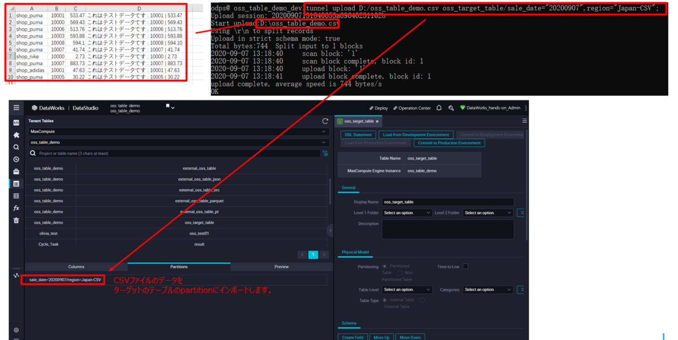Click Load from Development Environment button

tap(416, 135)
